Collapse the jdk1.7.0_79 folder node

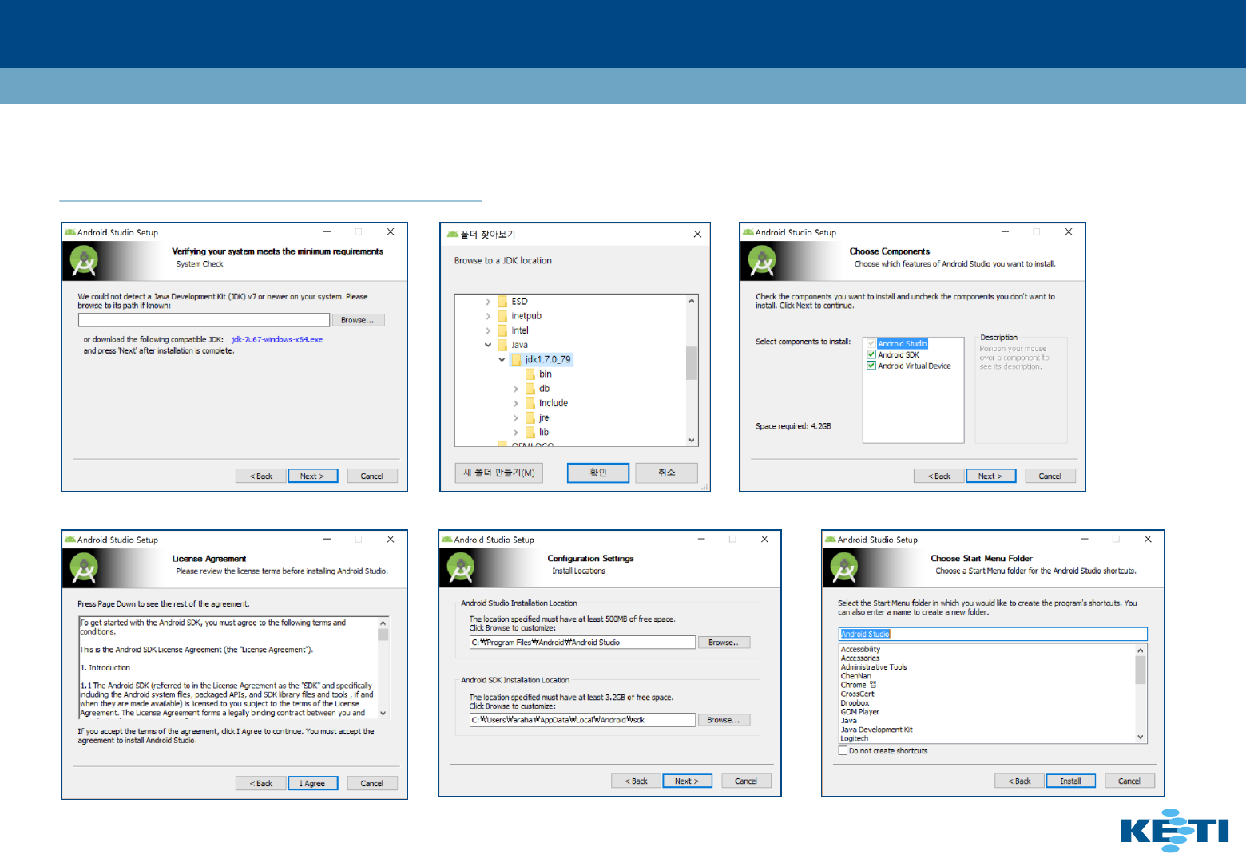pos(502,359)
